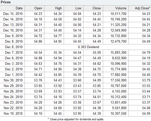Click the close price adjustment footnote
Screen dimensions: 151x121
tap(76, 119)
